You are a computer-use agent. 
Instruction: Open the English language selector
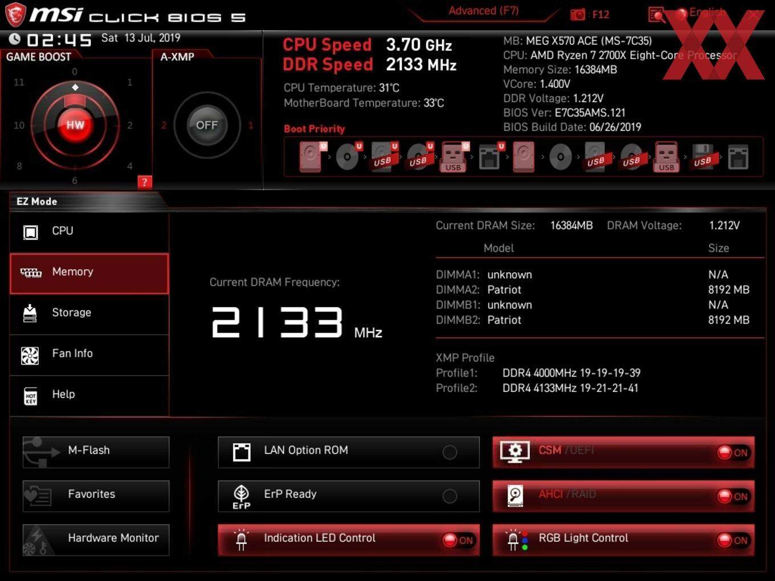707,12
